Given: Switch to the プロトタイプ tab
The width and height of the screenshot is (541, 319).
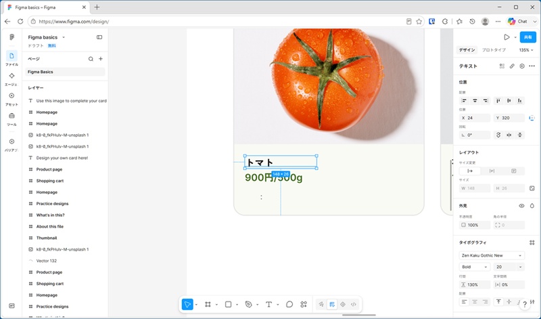Looking at the screenshot, I should point(494,49).
